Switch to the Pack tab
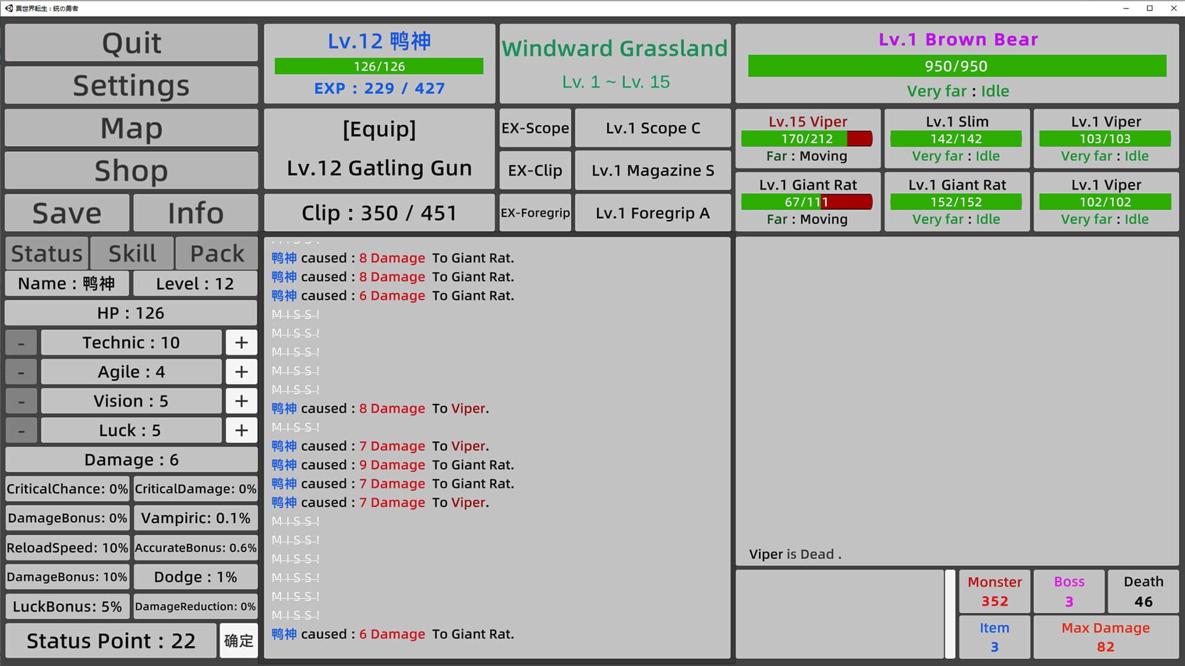Viewport: 1185px width, 666px height. click(217, 252)
